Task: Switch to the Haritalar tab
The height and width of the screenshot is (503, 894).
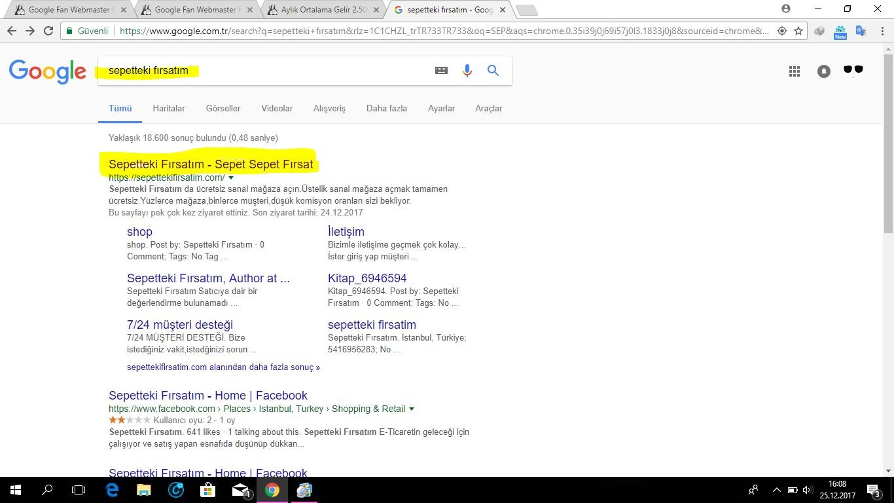Action: point(169,109)
